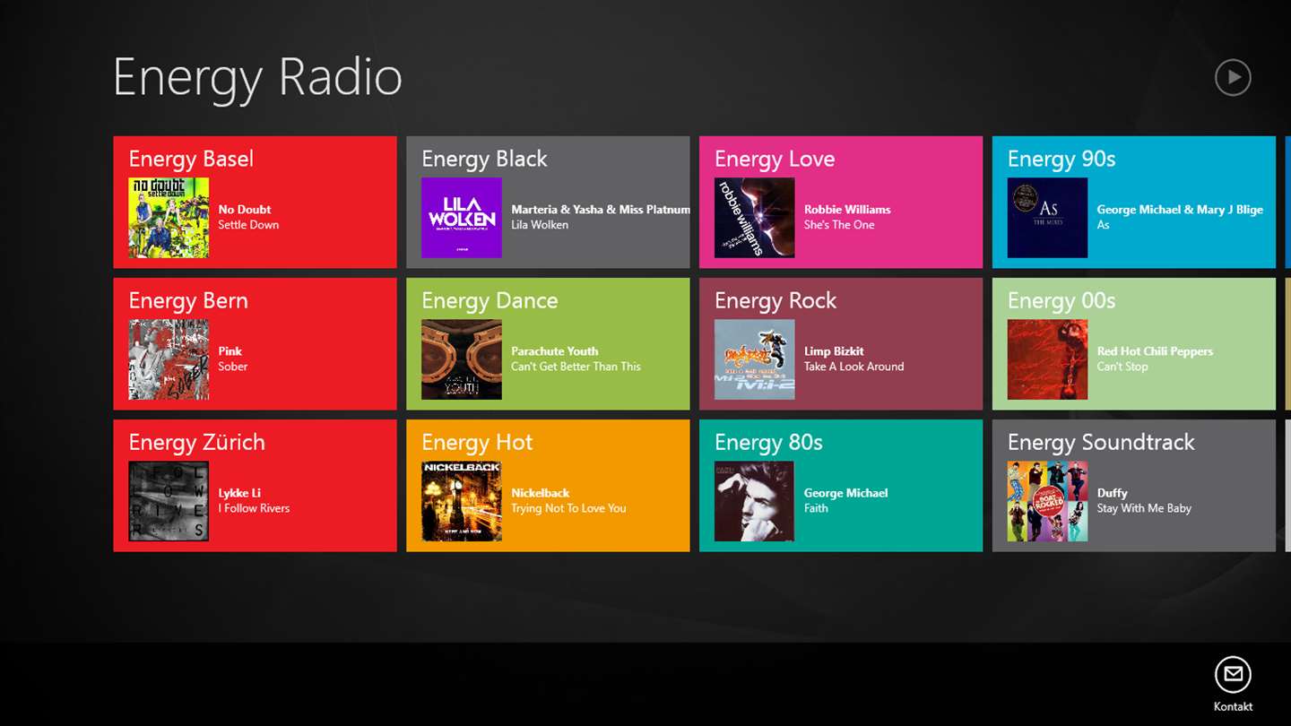Click the 'She's The One' song title
Viewport: 1291px width, 726px height.
(x=839, y=225)
